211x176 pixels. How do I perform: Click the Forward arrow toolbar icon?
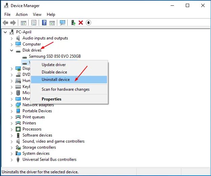[x=13, y=23]
